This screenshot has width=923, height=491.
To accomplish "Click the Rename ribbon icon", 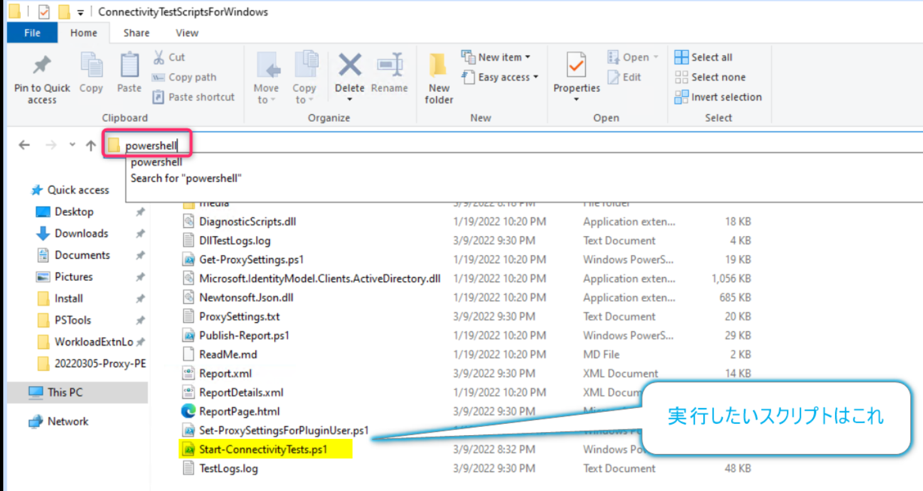I will (390, 65).
